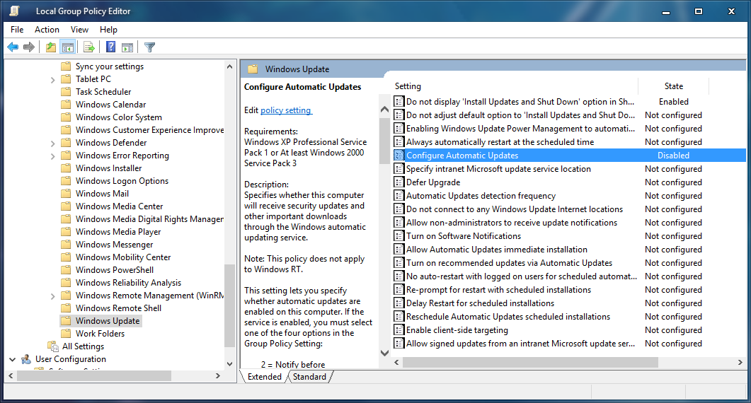This screenshot has height=403, width=751.
Task: Expand the Windows Error Reporting node
Action: [x=52, y=156]
